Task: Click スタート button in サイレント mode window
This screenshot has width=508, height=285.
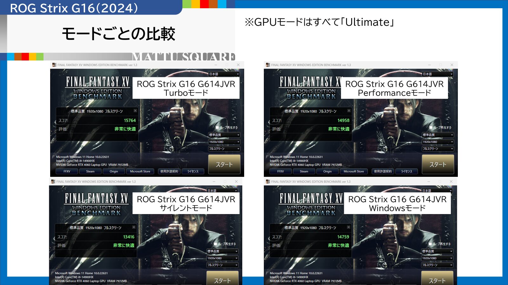Action: tap(222, 278)
